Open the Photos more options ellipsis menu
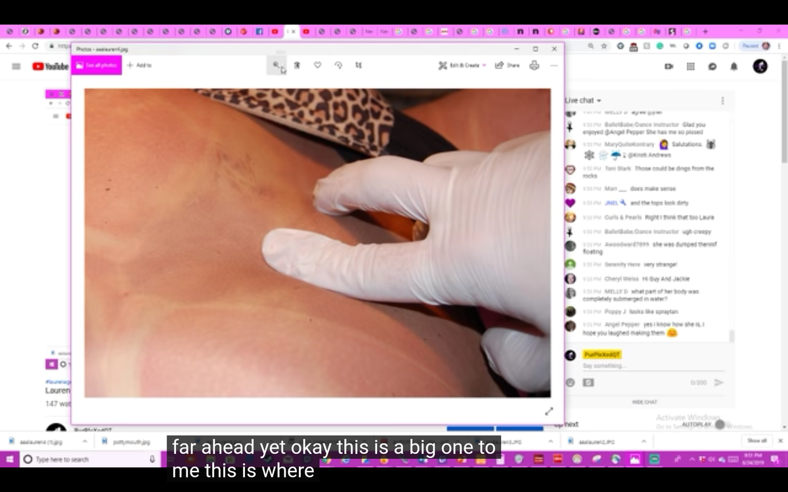The height and width of the screenshot is (492, 788). coord(554,65)
